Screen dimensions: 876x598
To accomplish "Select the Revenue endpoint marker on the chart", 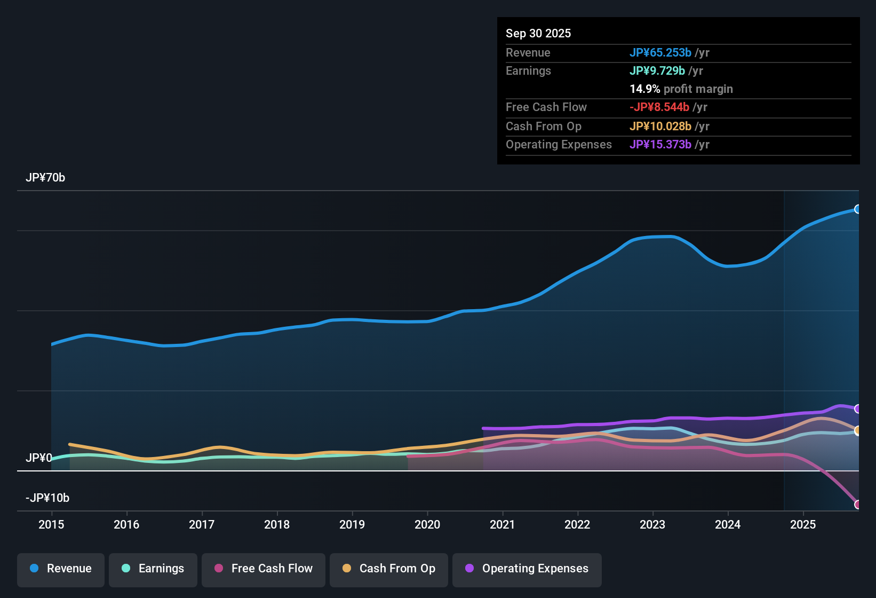I will [857, 209].
